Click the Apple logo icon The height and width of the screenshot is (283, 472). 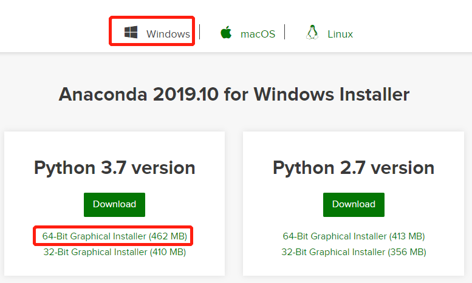click(x=227, y=33)
